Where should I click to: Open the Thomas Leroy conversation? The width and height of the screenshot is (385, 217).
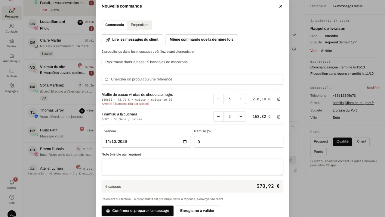coord(60,113)
